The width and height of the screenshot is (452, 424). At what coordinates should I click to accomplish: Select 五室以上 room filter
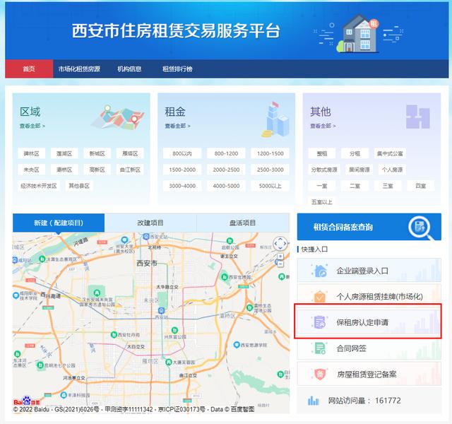click(x=322, y=202)
